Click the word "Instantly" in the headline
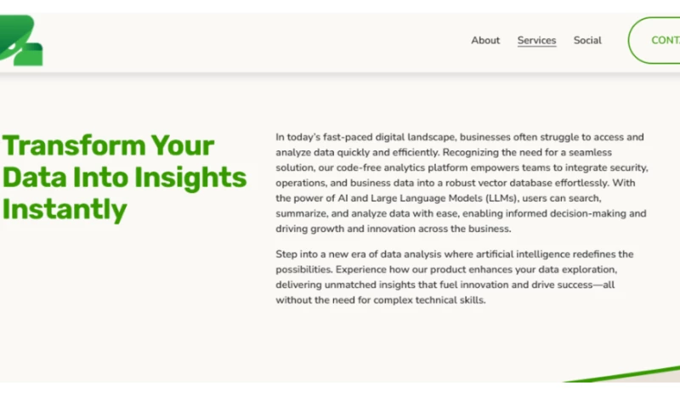Viewport: 680px width, 408px height. [65, 208]
